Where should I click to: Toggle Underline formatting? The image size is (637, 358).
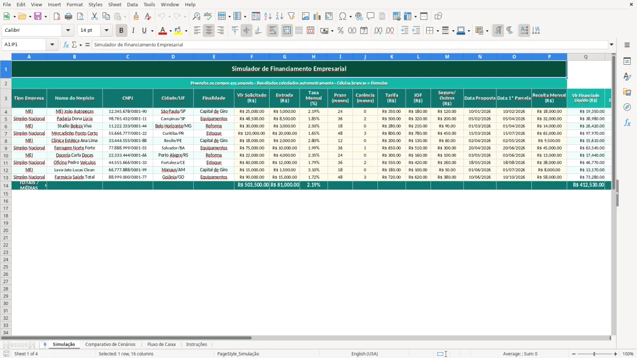[x=144, y=31]
